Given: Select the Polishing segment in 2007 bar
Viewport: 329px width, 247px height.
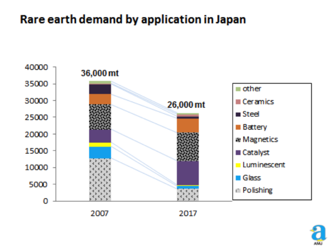Looking at the screenshot, I should point(100,179).
